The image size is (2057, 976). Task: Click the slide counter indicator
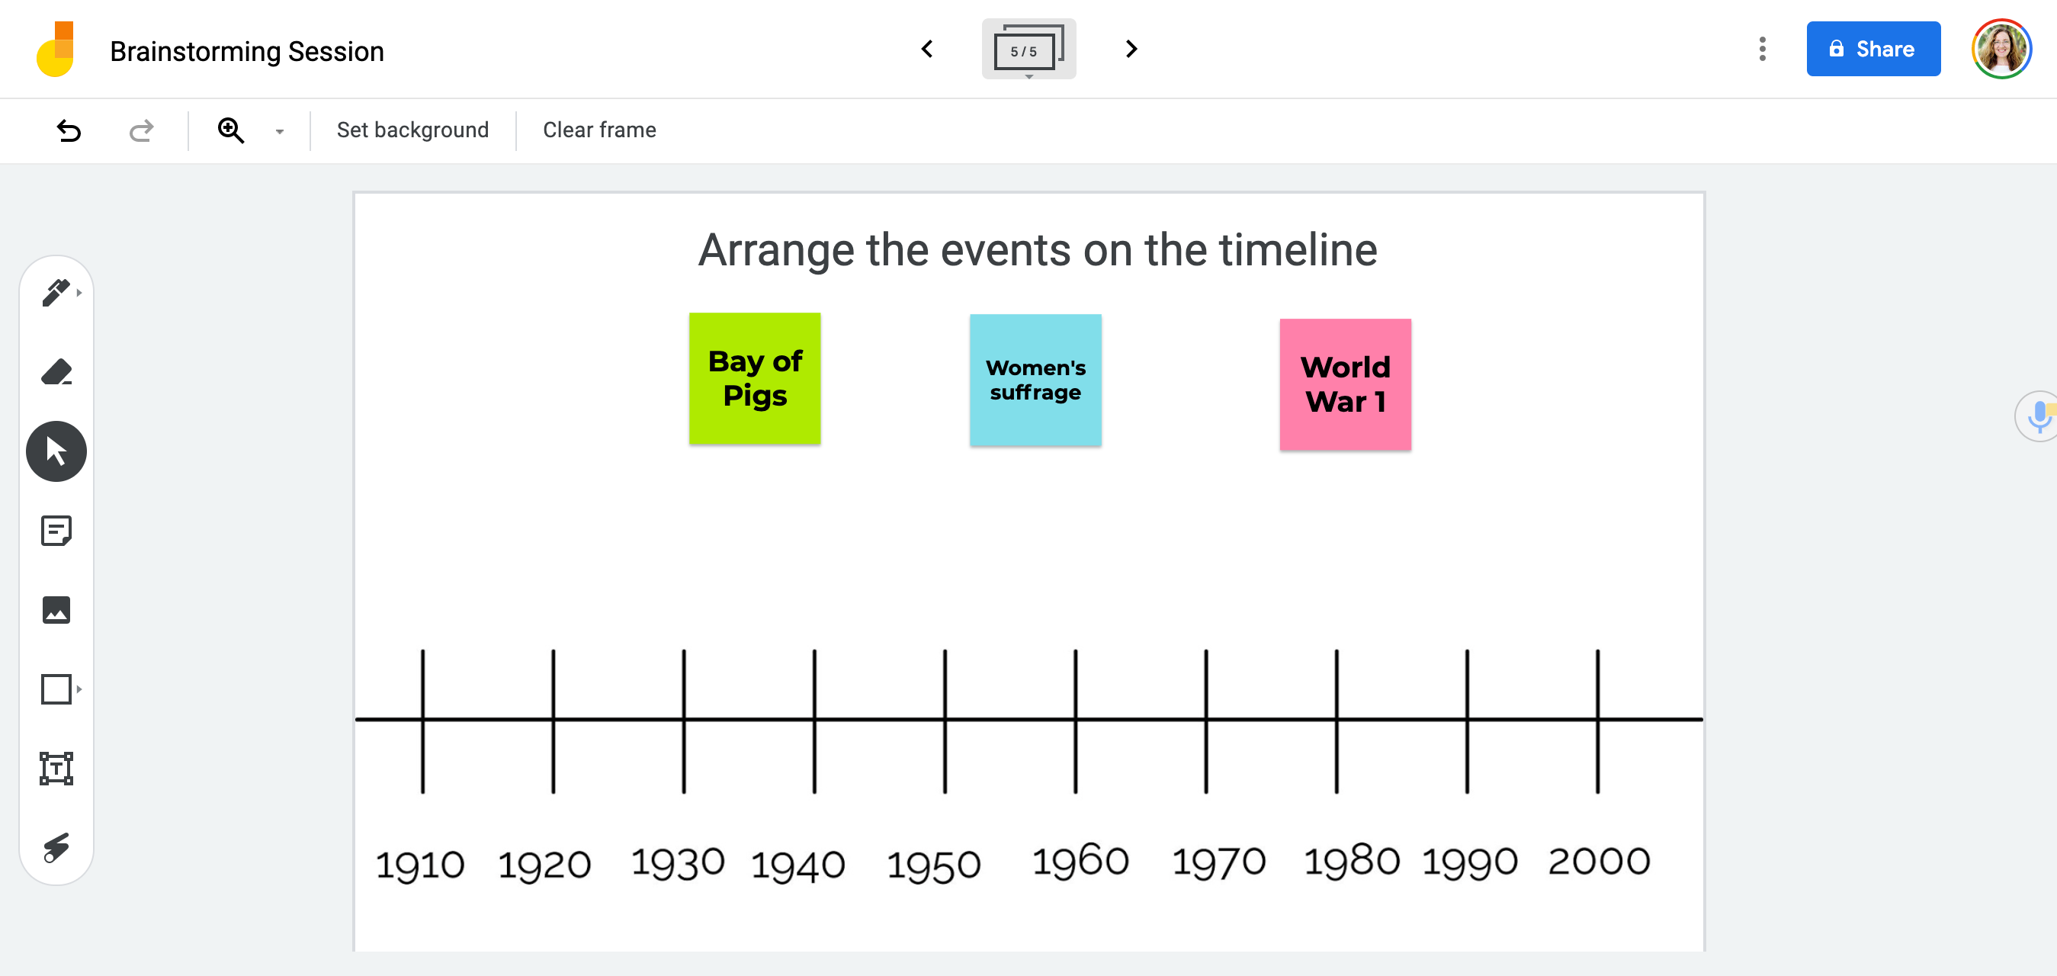(x=1027, y=50)
